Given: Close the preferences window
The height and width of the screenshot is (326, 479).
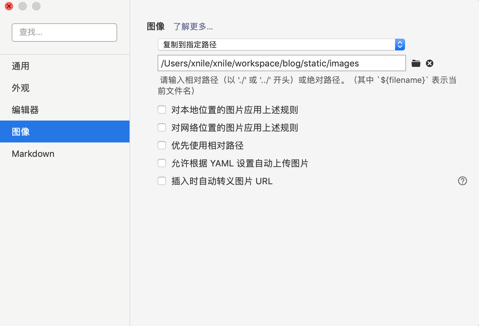Looking at the screenshot, I should point(9,6).
